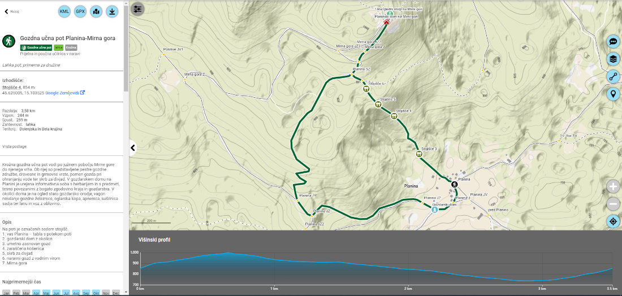The image size is (622, 296).
Task: Click the side panel scroll-down arrow
Action: coord(126,293)
